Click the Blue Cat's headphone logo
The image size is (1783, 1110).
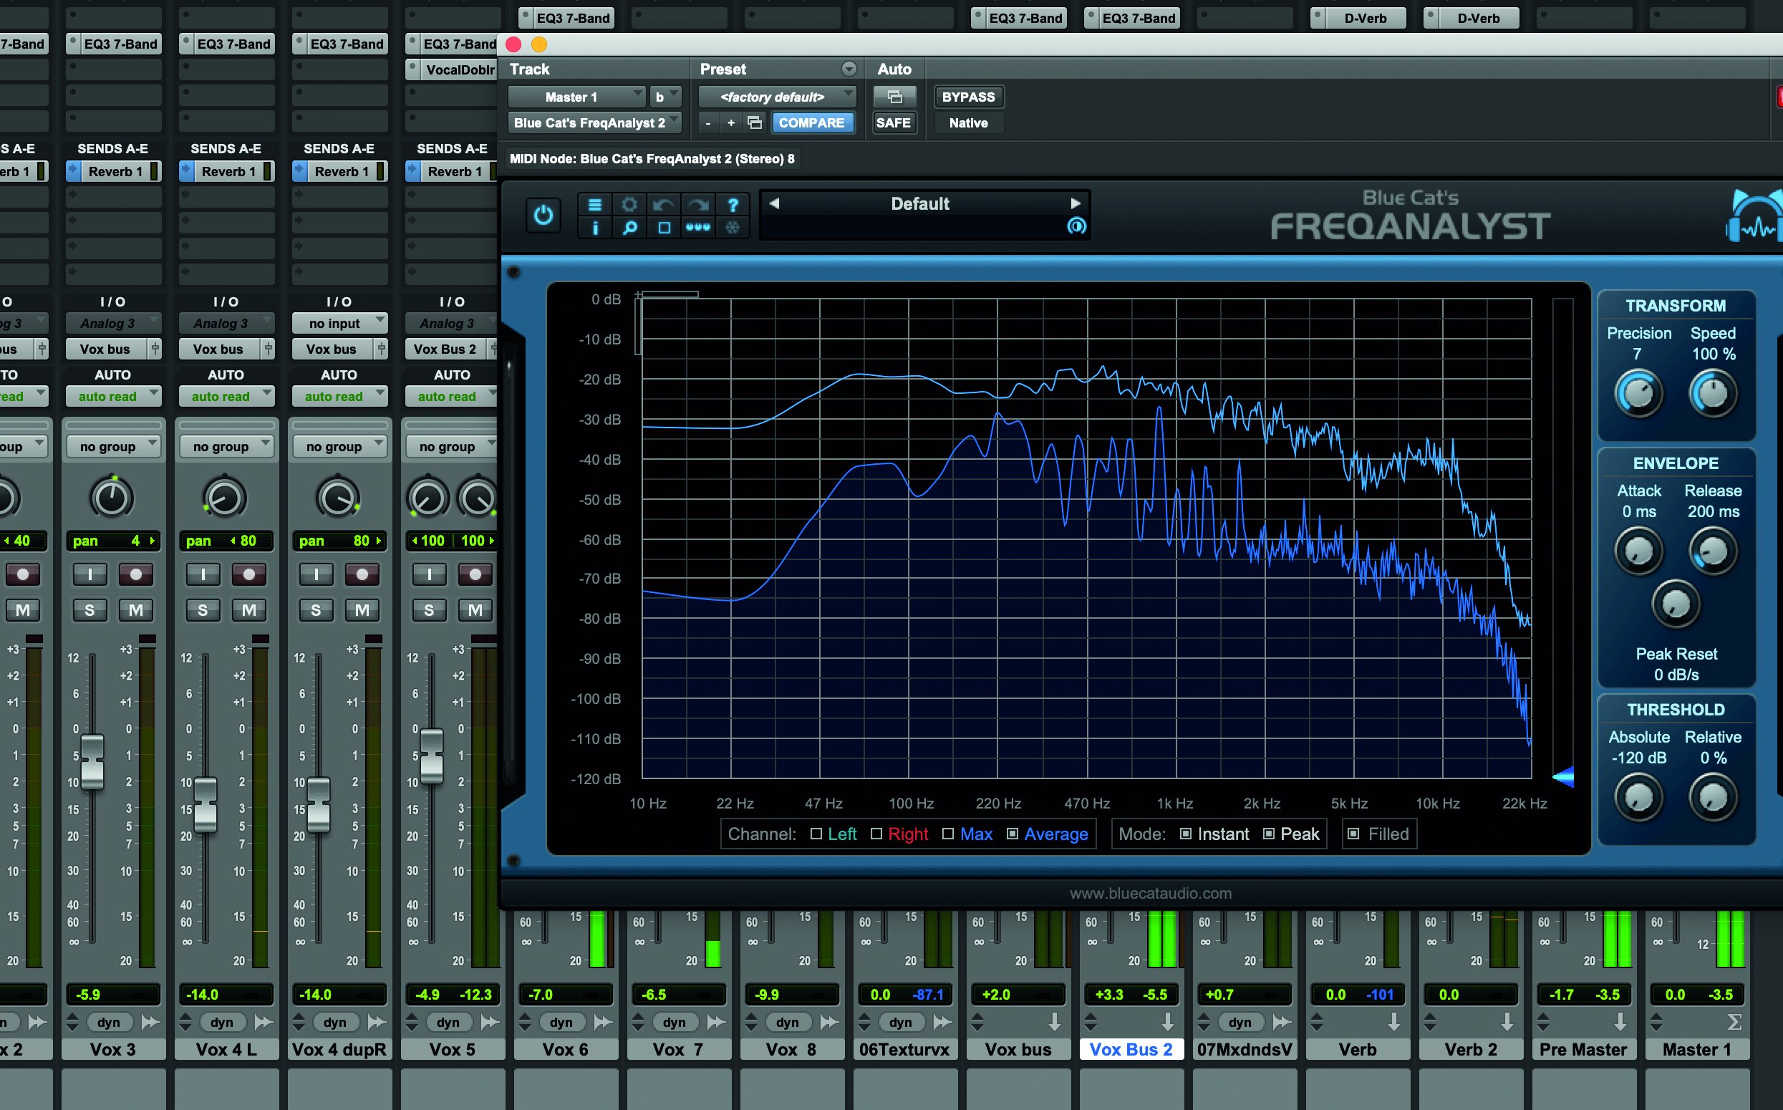pos(1754,216)
